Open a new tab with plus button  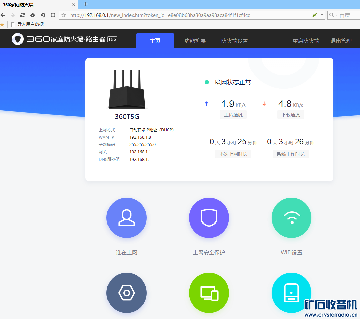click(x=86, y=4)
